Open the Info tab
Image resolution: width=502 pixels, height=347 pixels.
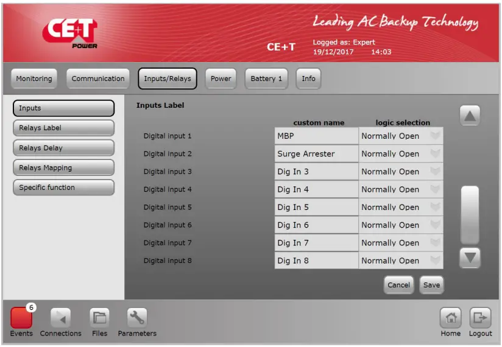point(308,79)
